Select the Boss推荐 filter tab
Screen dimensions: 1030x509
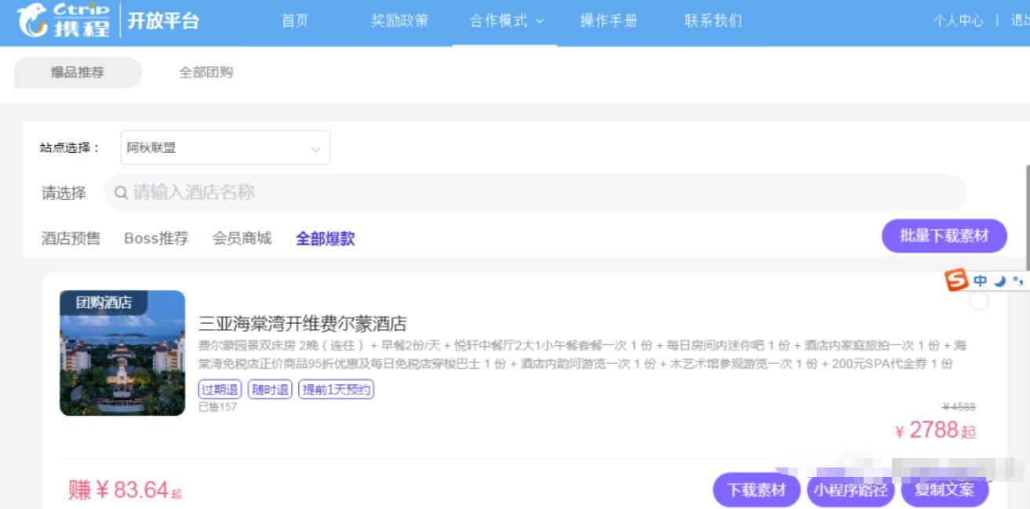pyautogui.click(x=156, y=238)
